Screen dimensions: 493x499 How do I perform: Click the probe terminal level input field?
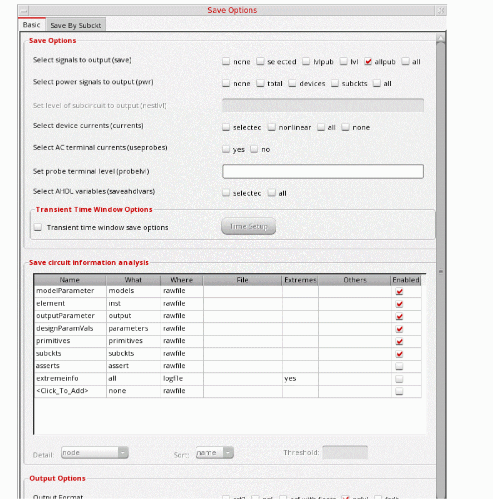(x=323, y=172)
